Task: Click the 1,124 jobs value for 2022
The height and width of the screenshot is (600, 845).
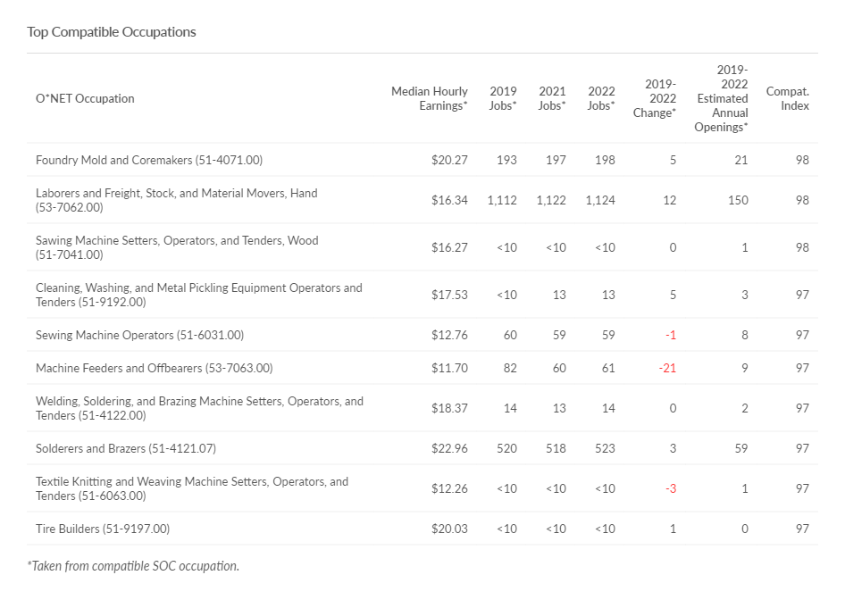Action: (x=600, y=200)
